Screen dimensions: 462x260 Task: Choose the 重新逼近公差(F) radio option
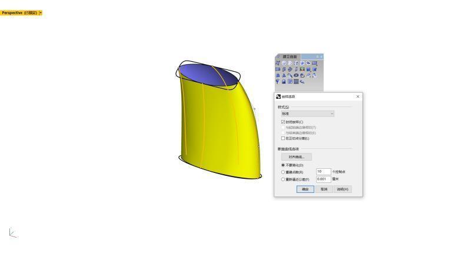tap(283, 179)
